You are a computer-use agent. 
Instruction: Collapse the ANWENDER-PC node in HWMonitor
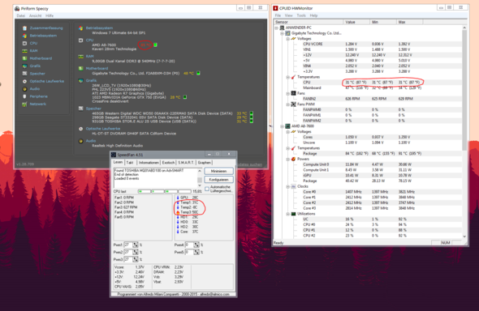(277, 28)
